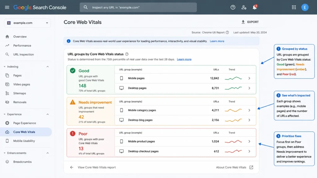Image resolution: width=317 pixels, height=178 pixels.
Task: Click the blue info icon in banner
Action: coord(68,41)
